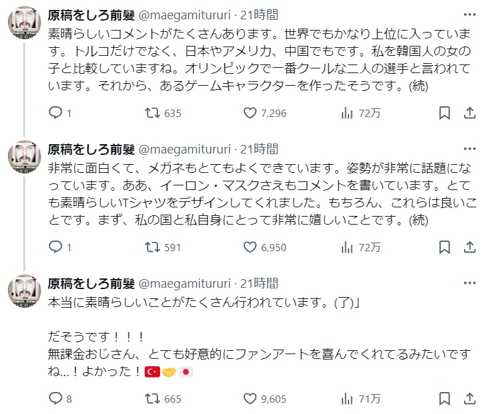Viewport: 482px width, 414px height.
Task: Reply to the first tweet
Action: [x=57, y=113]
